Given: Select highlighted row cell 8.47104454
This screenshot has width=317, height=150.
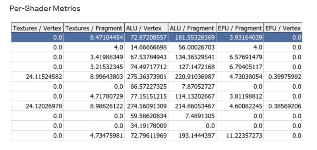Looking at the screenshot, I should pyautogui.click(x=94, y=38).
